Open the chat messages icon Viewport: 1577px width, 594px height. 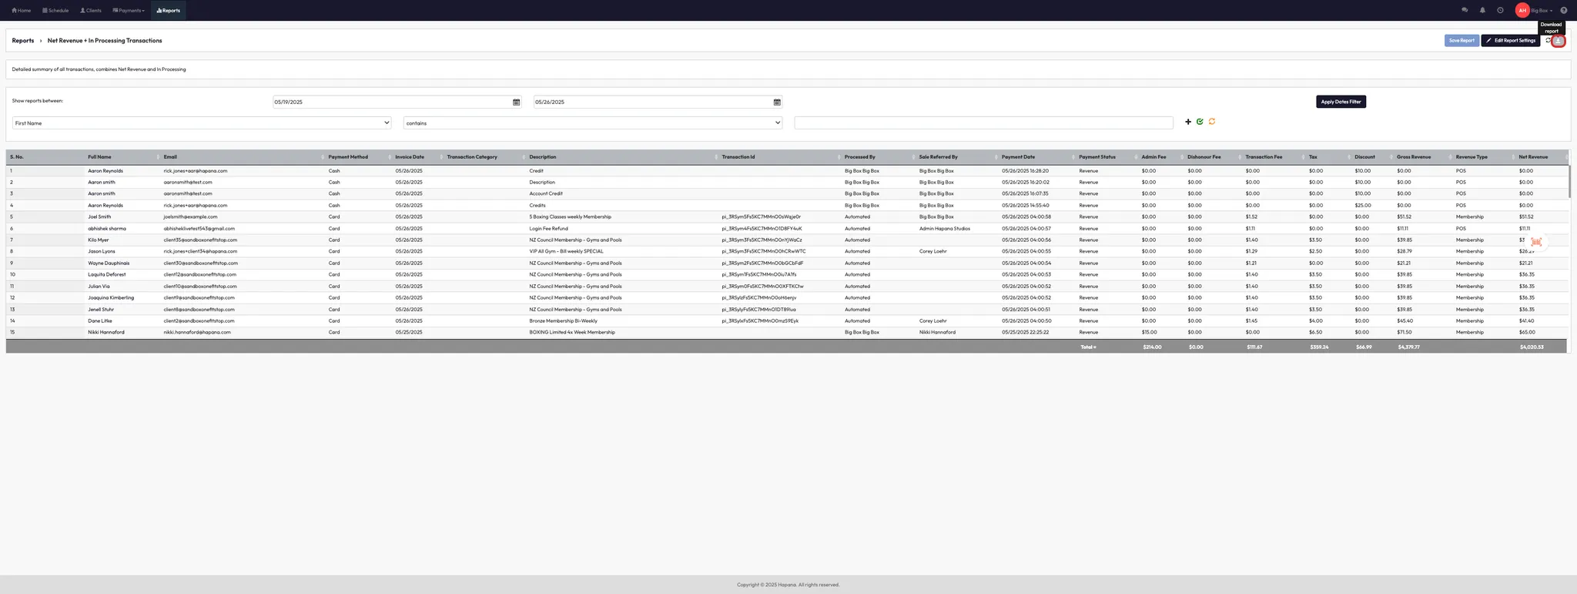[1464, 11]
